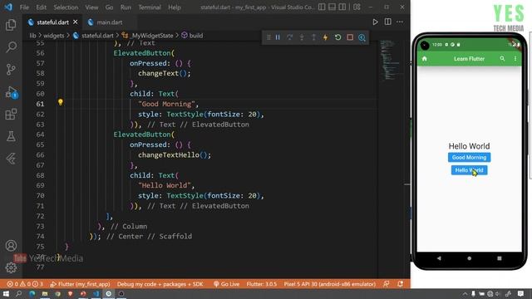The image size is (532, 299).
Task: Split the editor right
Action: point(388,22)
